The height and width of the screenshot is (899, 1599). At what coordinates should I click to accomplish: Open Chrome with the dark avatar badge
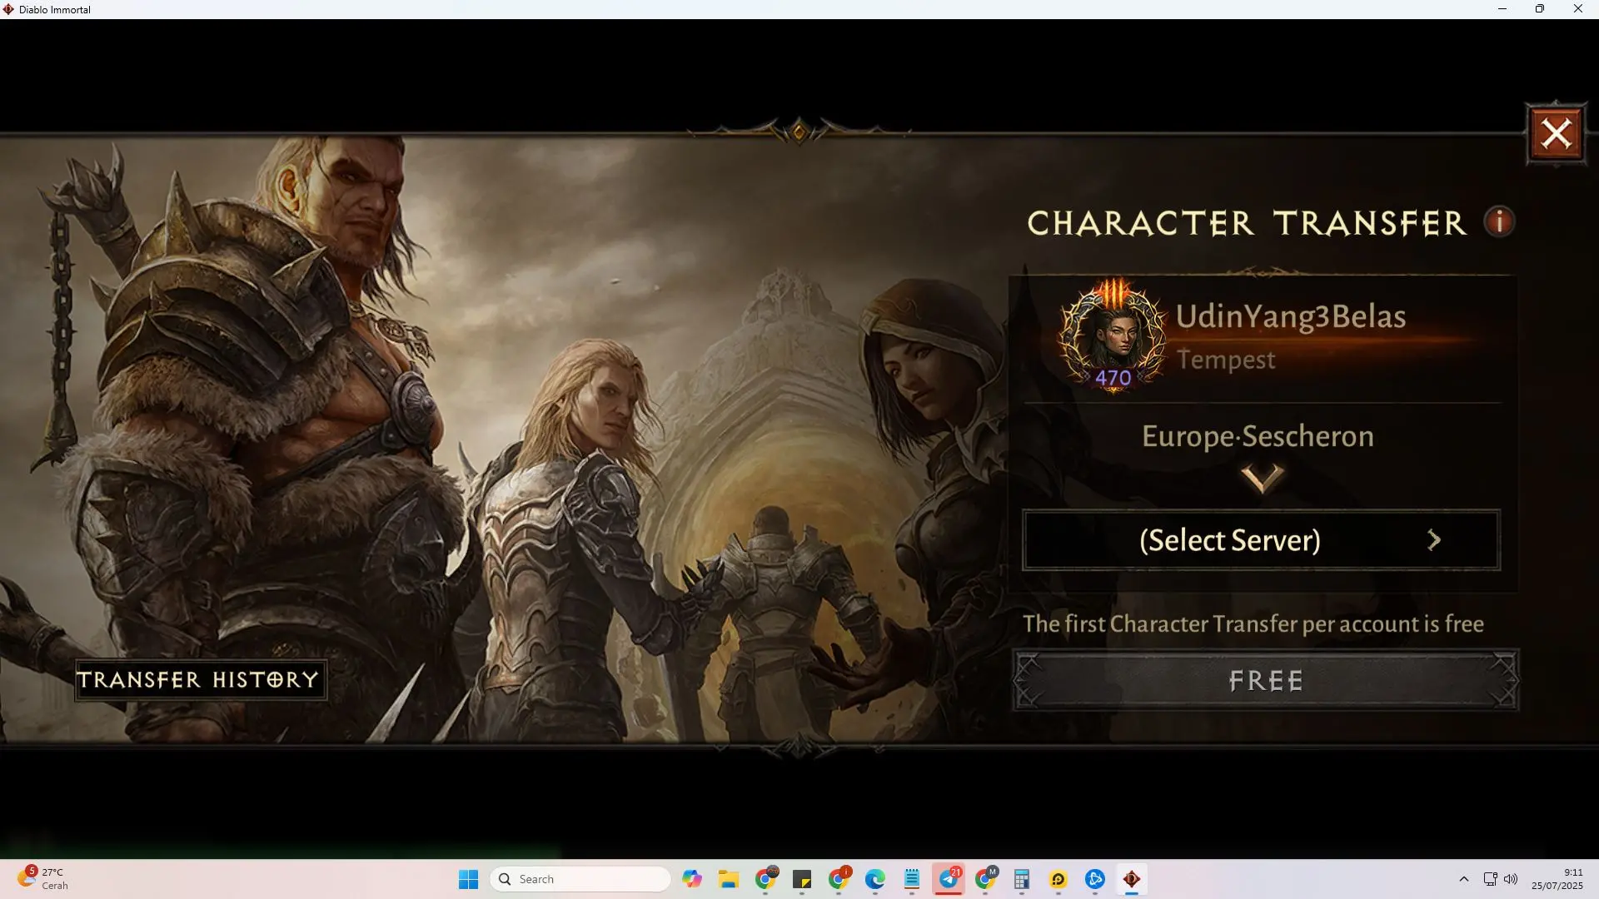765,879
